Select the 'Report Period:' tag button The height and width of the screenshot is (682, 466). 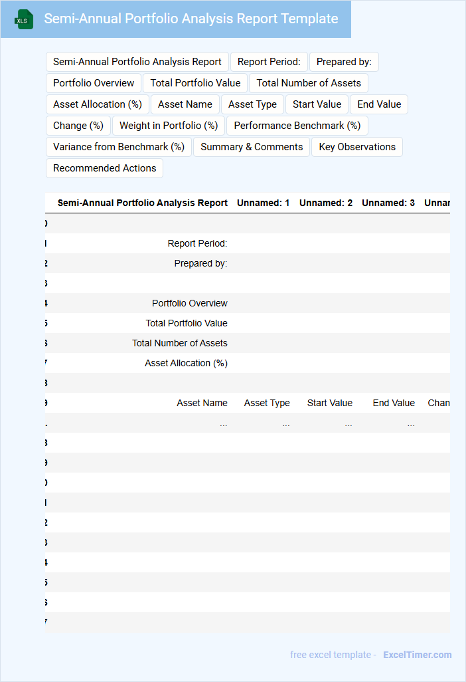(269, 62)
